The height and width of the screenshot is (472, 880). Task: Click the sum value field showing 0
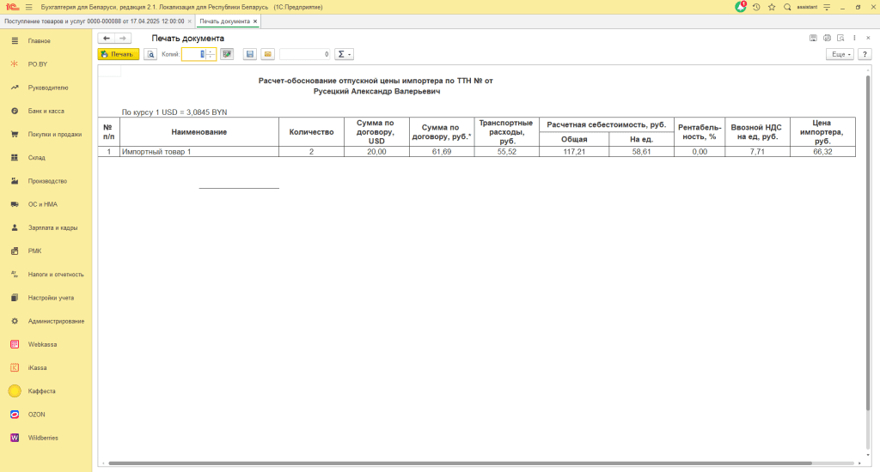(x=305, y=54)
